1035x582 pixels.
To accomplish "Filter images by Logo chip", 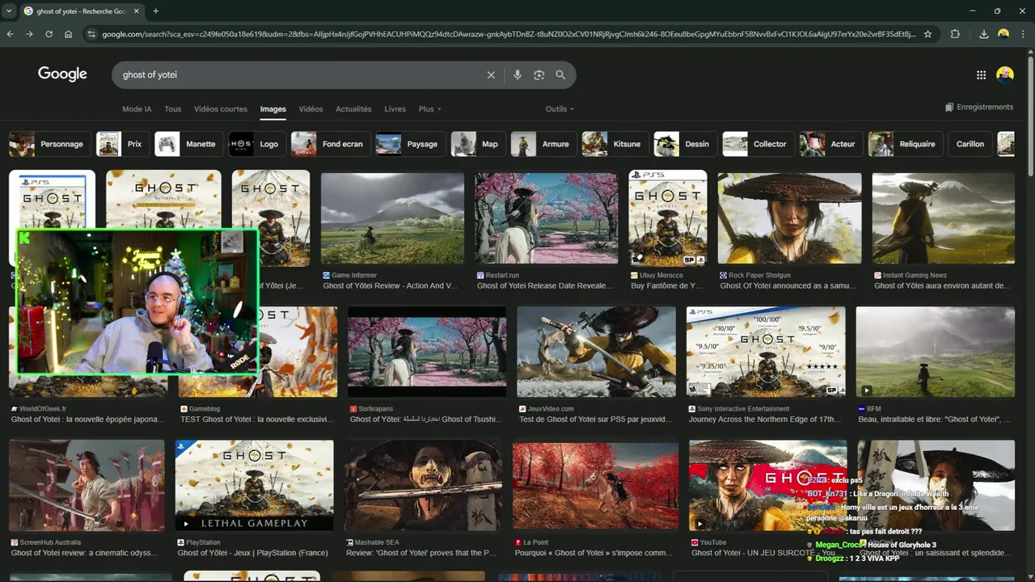I will point(256,144).
